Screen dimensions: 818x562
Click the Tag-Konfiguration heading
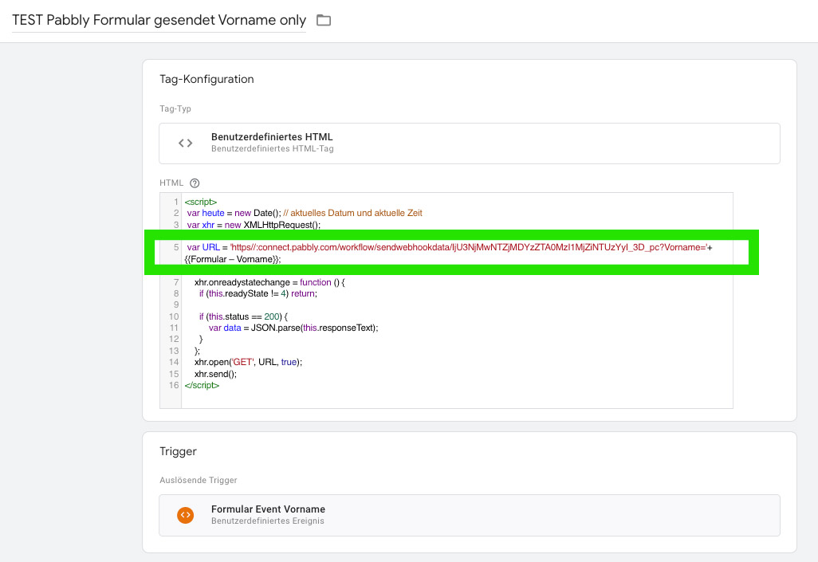(x=206, y=79)
